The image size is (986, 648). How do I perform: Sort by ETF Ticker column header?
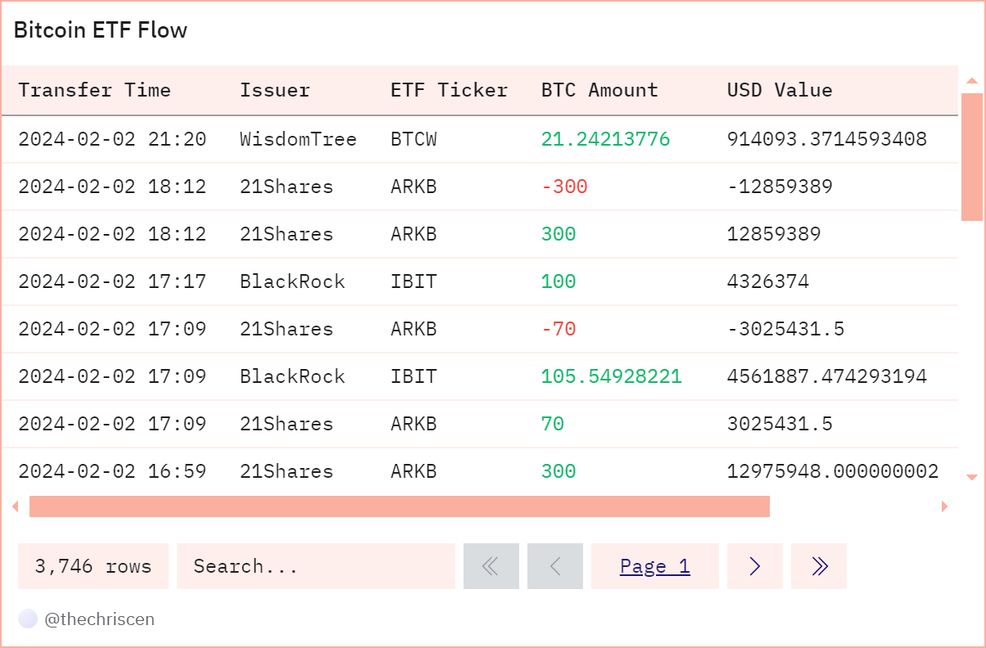click(x=449, y=90)
